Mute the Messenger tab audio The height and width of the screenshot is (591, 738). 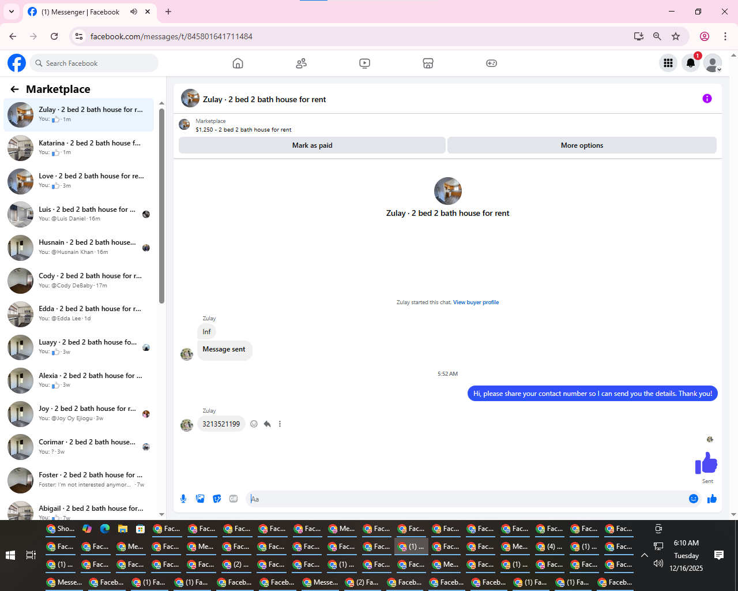tap(134, 12)
